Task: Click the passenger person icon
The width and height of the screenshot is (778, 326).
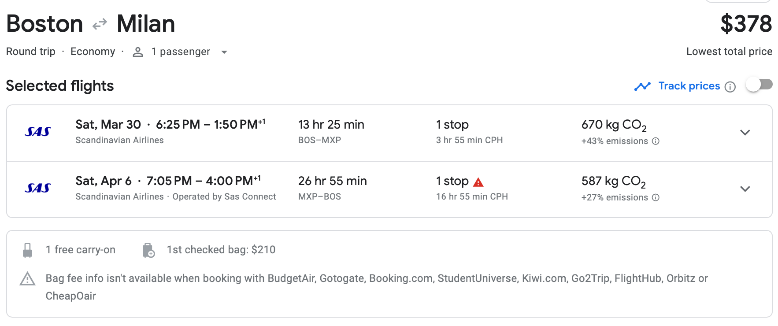Action: click(x=138, y=52)
